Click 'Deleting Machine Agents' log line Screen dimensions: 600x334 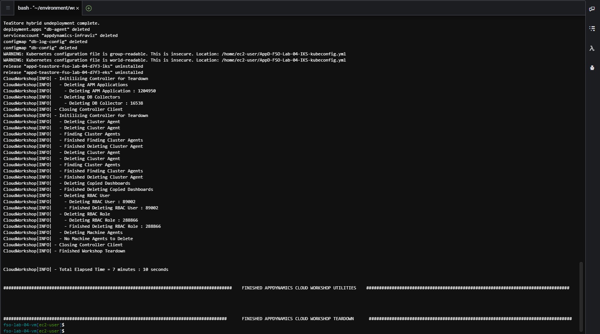click(x=63, y=232)
